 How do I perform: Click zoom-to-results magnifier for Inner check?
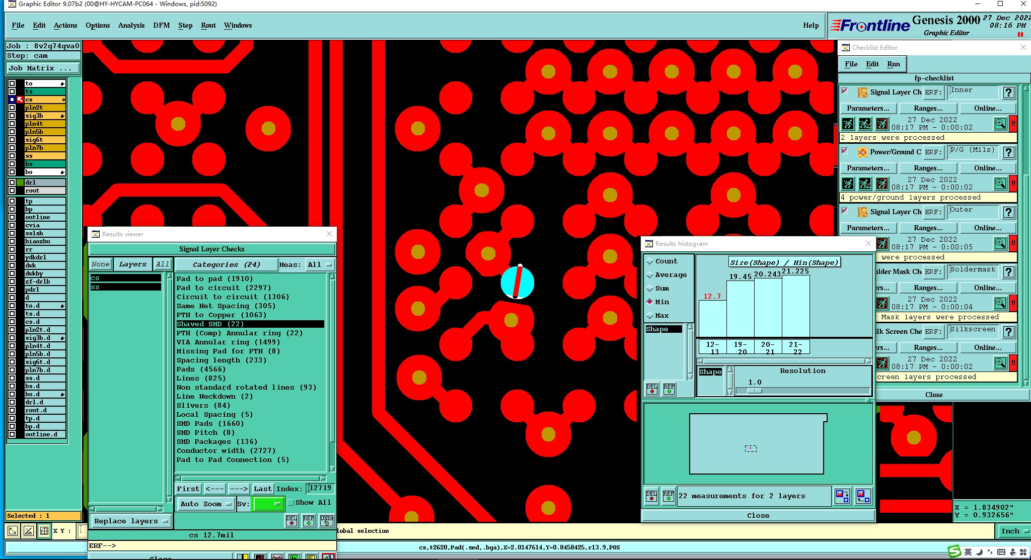[1000, 124]
